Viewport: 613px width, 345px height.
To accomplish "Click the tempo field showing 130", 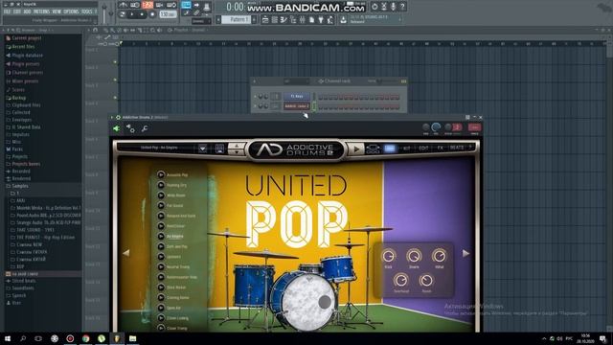I will [x=168, y=14].
